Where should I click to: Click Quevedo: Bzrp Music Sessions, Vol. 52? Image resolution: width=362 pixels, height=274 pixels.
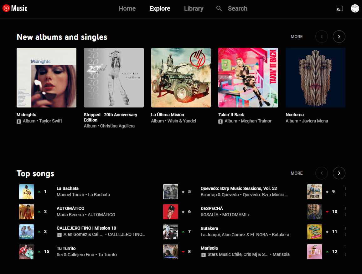coord(239,188)
